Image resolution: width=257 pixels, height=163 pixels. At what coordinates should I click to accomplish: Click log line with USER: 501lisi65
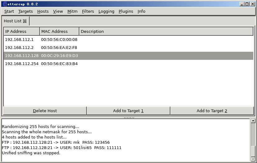[x=62, y=148]
